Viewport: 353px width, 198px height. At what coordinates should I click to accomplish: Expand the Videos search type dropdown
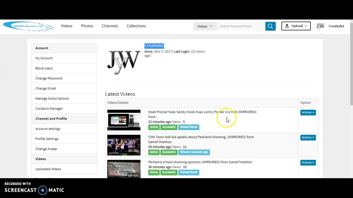pos(205,26)
